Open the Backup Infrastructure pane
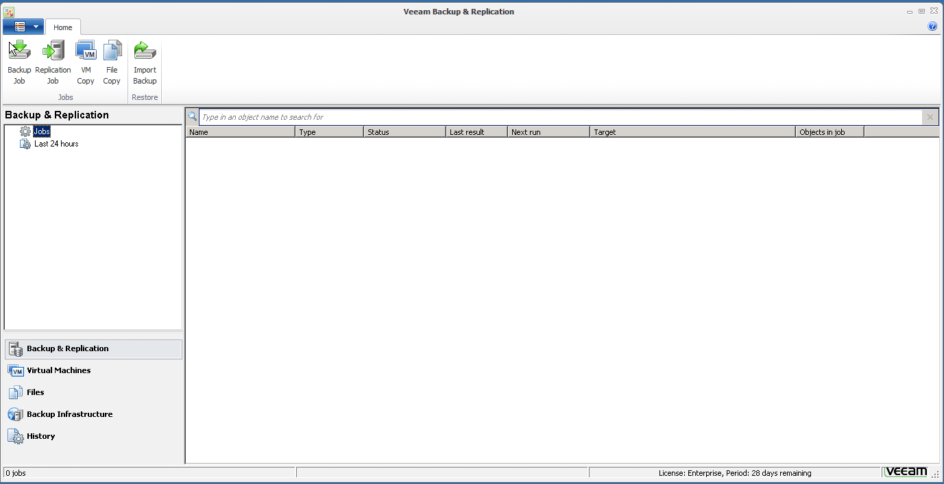Viewport: 944px width, 484px height. [x=70, y=414]
